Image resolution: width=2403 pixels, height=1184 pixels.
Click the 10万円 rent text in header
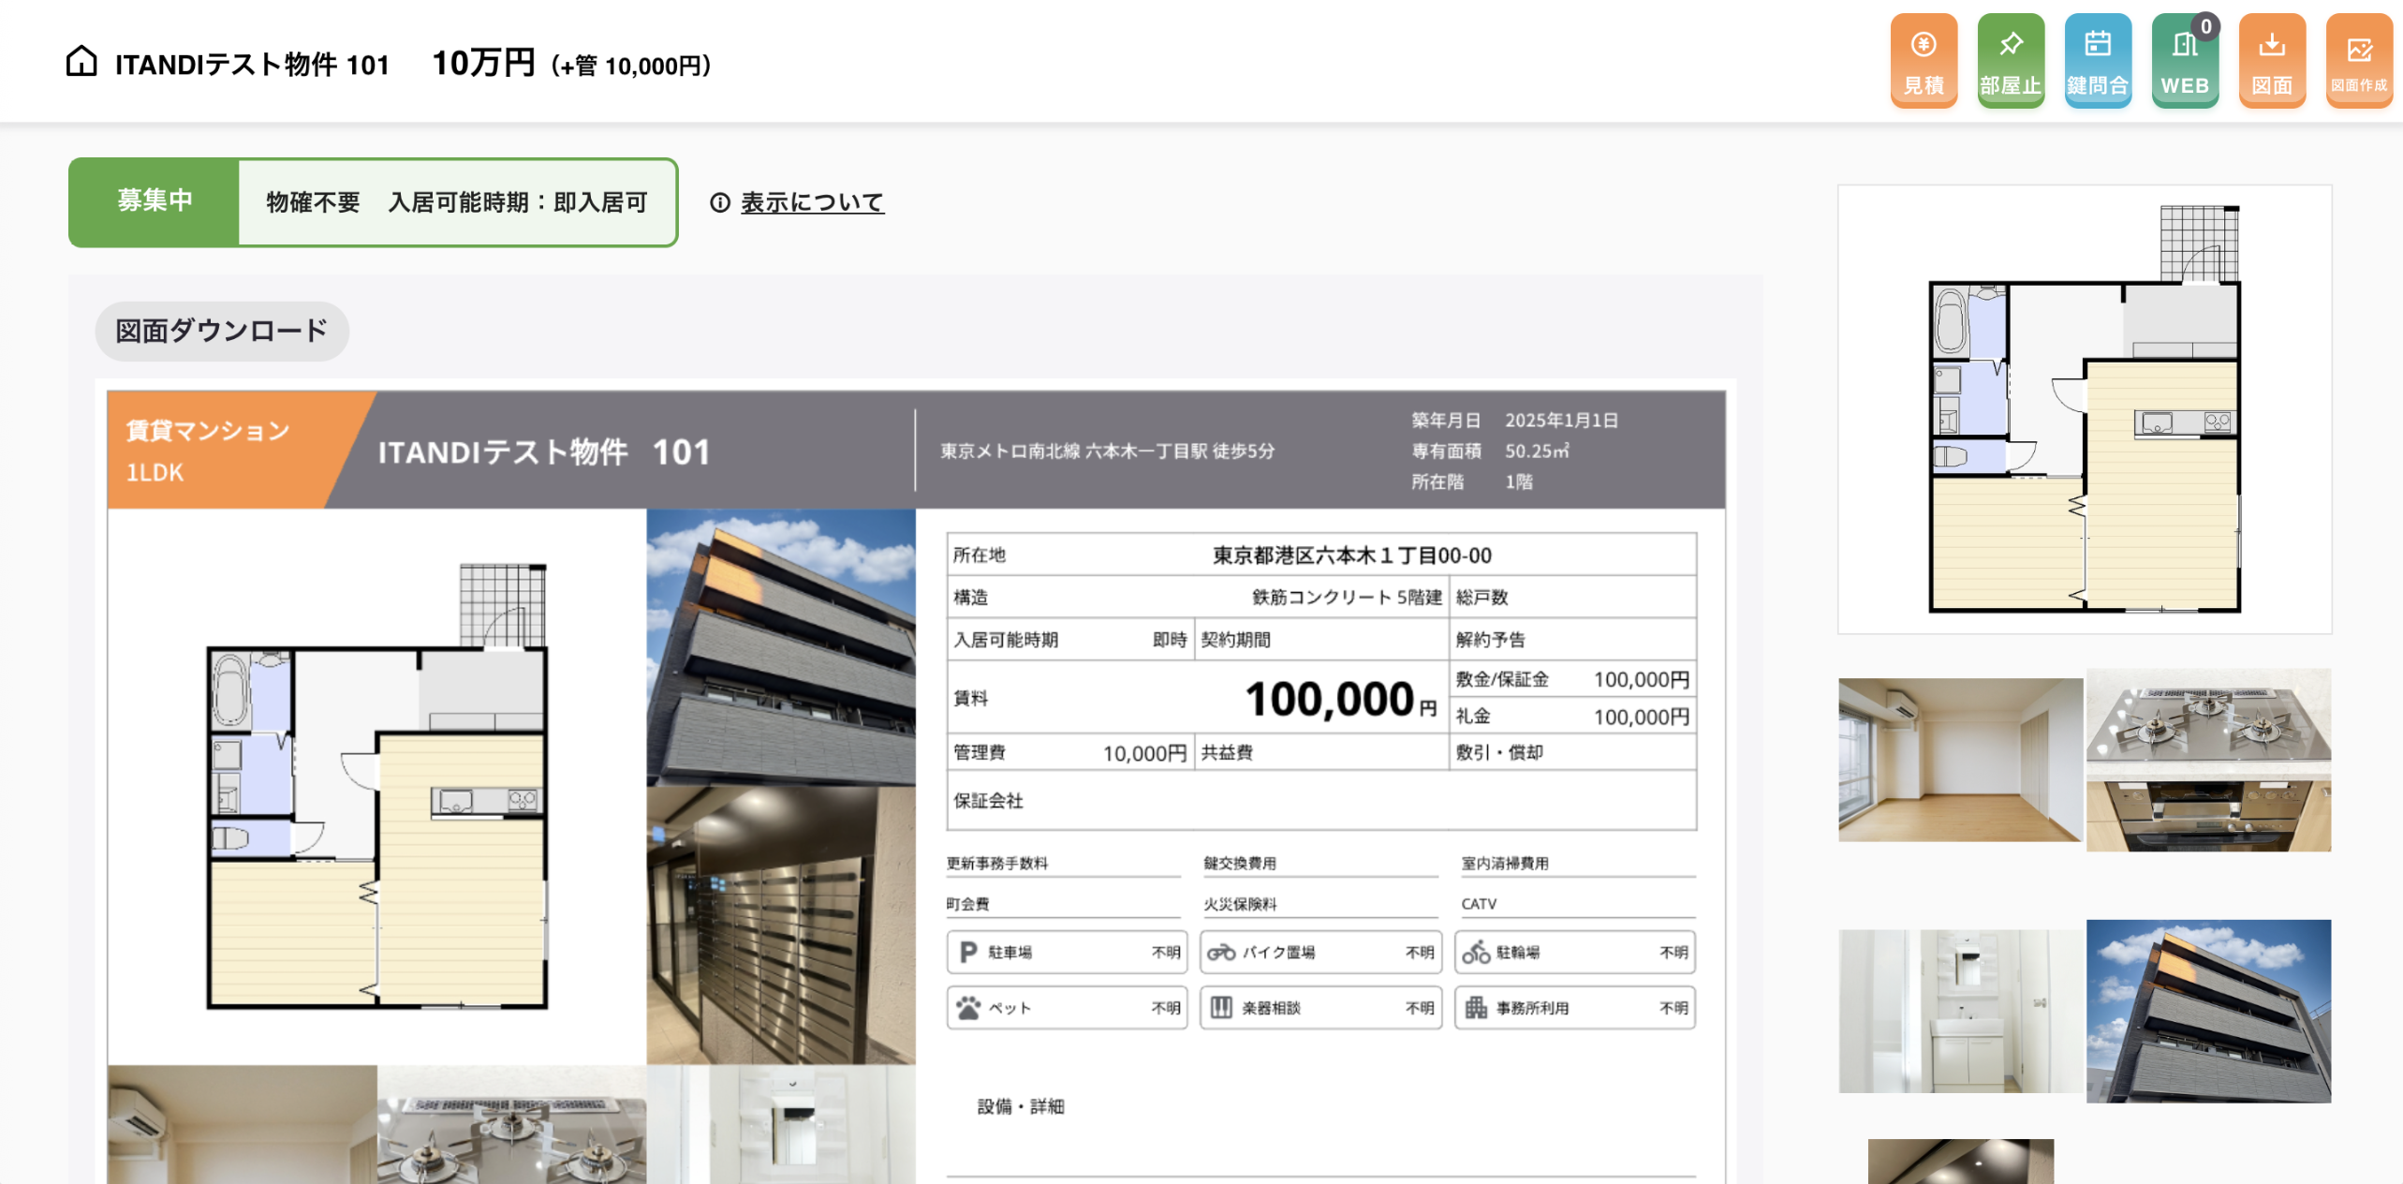[x=483, y=63]
